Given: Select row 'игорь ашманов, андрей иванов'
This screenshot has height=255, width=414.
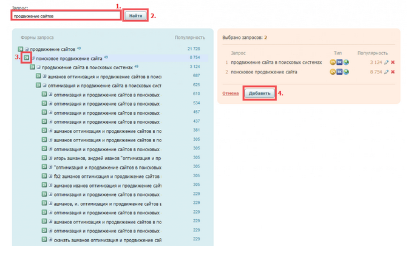Looking at the screenshot, I should point(107,158).
